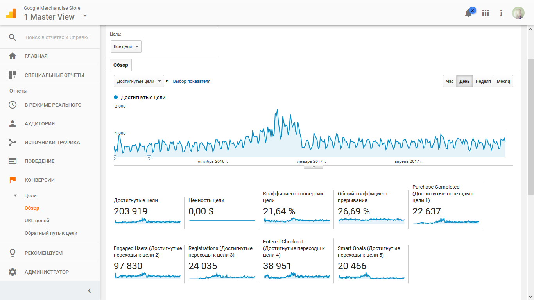Image resolution: width=534 pixels, height=300 pixels.
Task: Open the Google apps grid menu
Action: 486,13
